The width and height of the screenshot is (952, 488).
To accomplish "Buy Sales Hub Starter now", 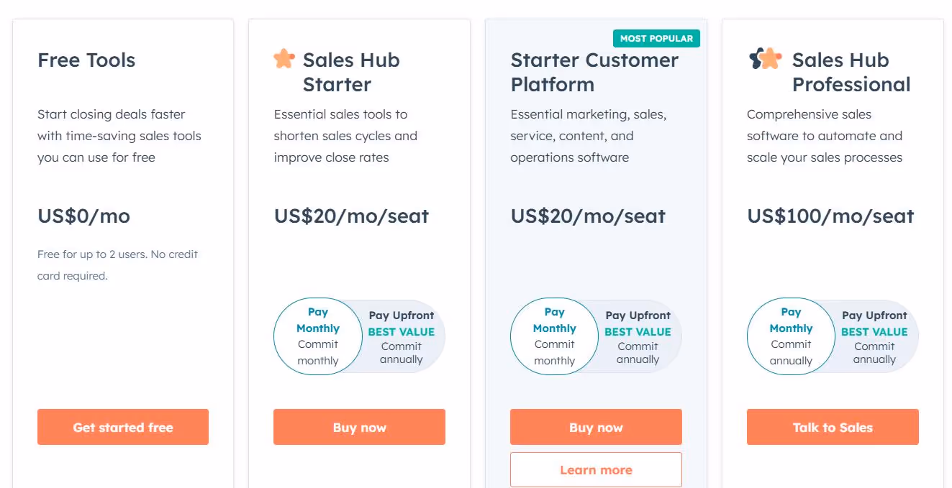I will (x=359, y=426).
